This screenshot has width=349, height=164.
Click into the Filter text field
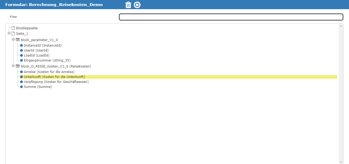pos(231,17)
